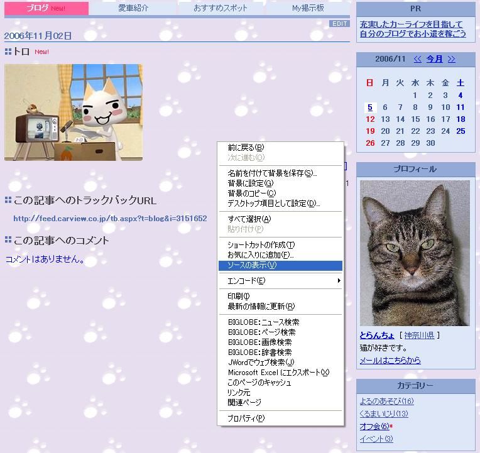Screen dimensions: 480x453
Task: Select calendar date 5
Action: click(x=370, y=107)
